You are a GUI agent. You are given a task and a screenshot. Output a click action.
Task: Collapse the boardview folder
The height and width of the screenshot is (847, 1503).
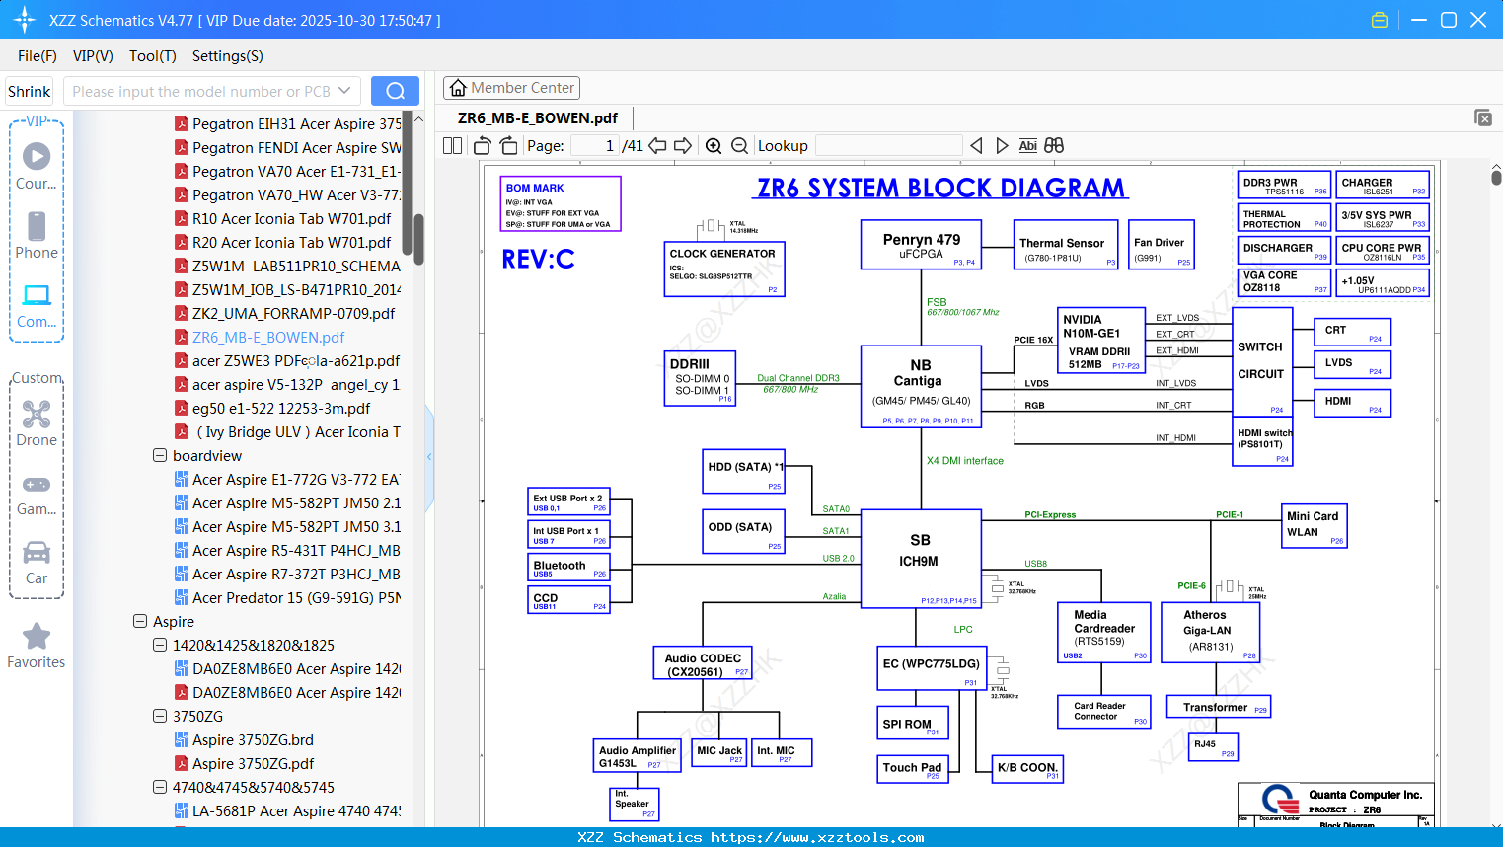pyautogui.click(x=160, y=455)
